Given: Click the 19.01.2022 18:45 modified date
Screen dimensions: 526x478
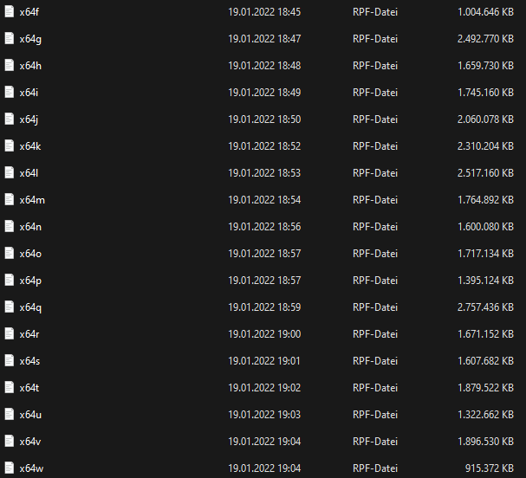Looking at the screenshot, I should tap(264, 12).
